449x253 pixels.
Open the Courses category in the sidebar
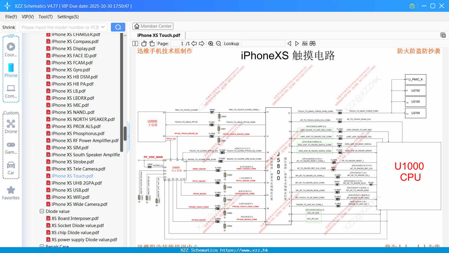pyautogui.click(x=11, y=50)
